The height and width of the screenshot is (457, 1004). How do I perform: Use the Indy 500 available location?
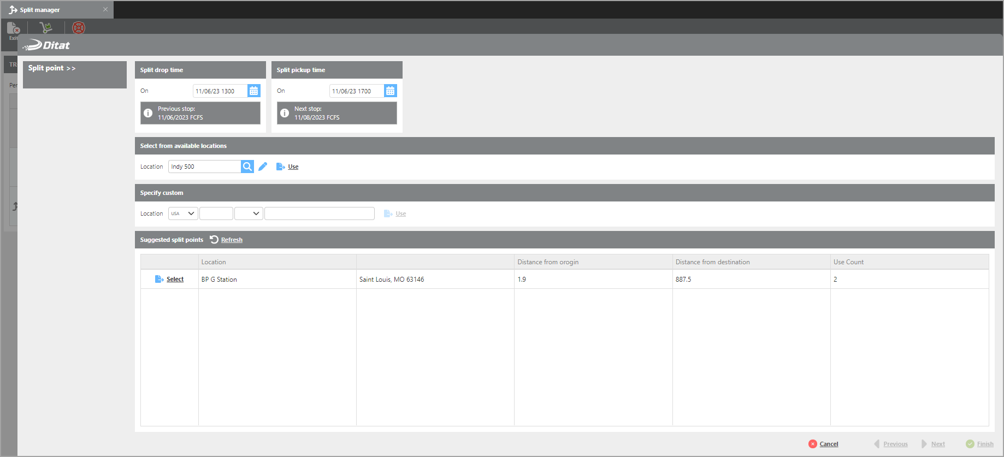[293, 167]
